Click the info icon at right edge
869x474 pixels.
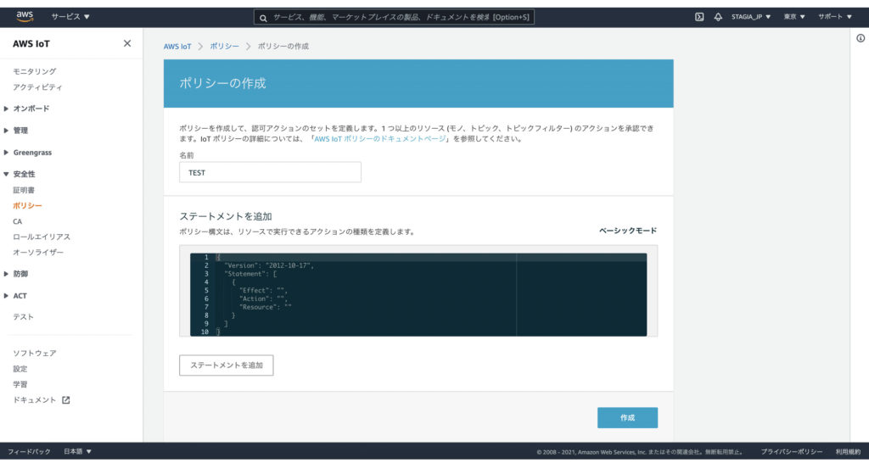point(860,38)
